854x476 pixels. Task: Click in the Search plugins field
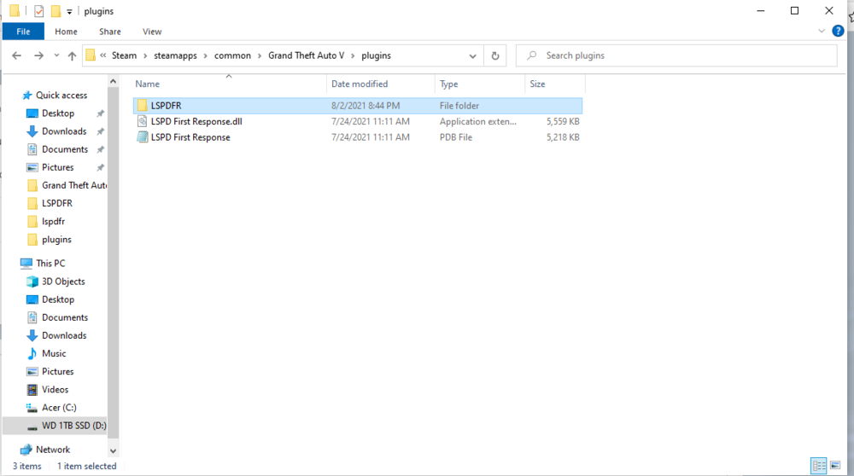pos(676,55)
